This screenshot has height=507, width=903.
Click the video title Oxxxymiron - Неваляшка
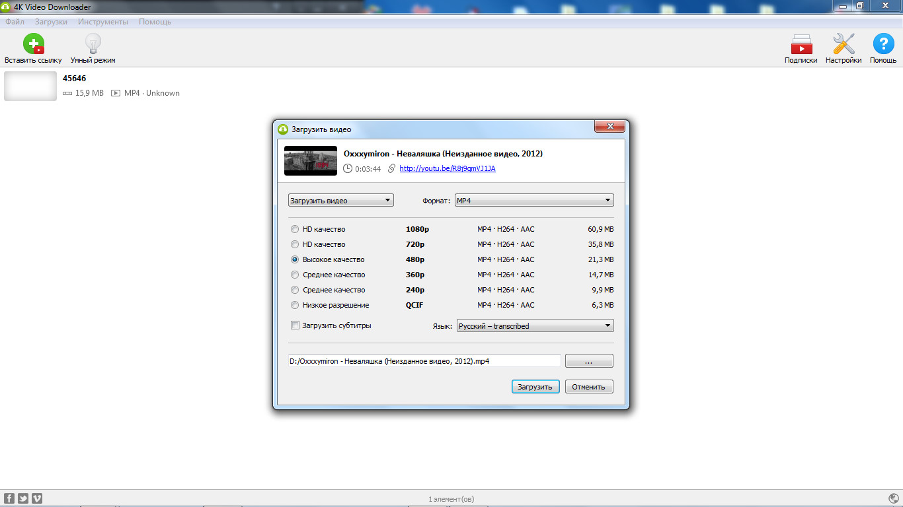(443, 153)
